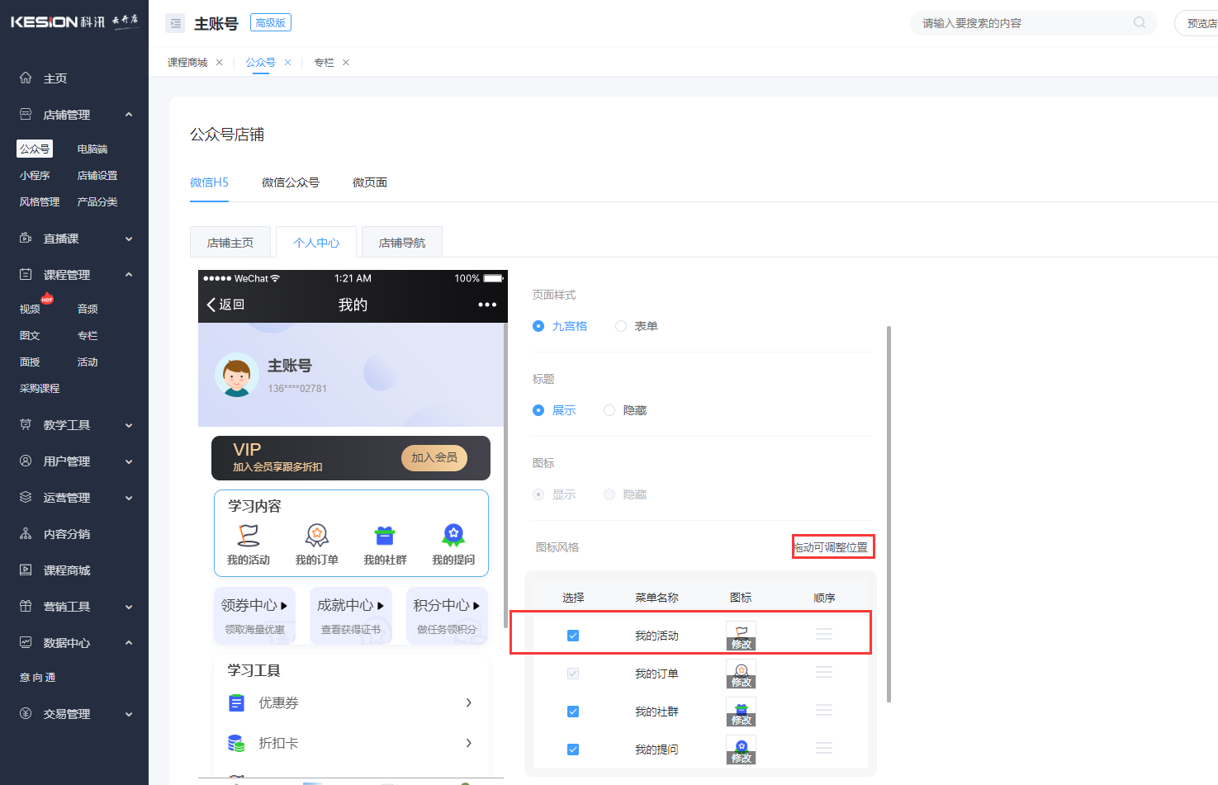Open 内容分销 from the sidebar icon

coord(24,533)
